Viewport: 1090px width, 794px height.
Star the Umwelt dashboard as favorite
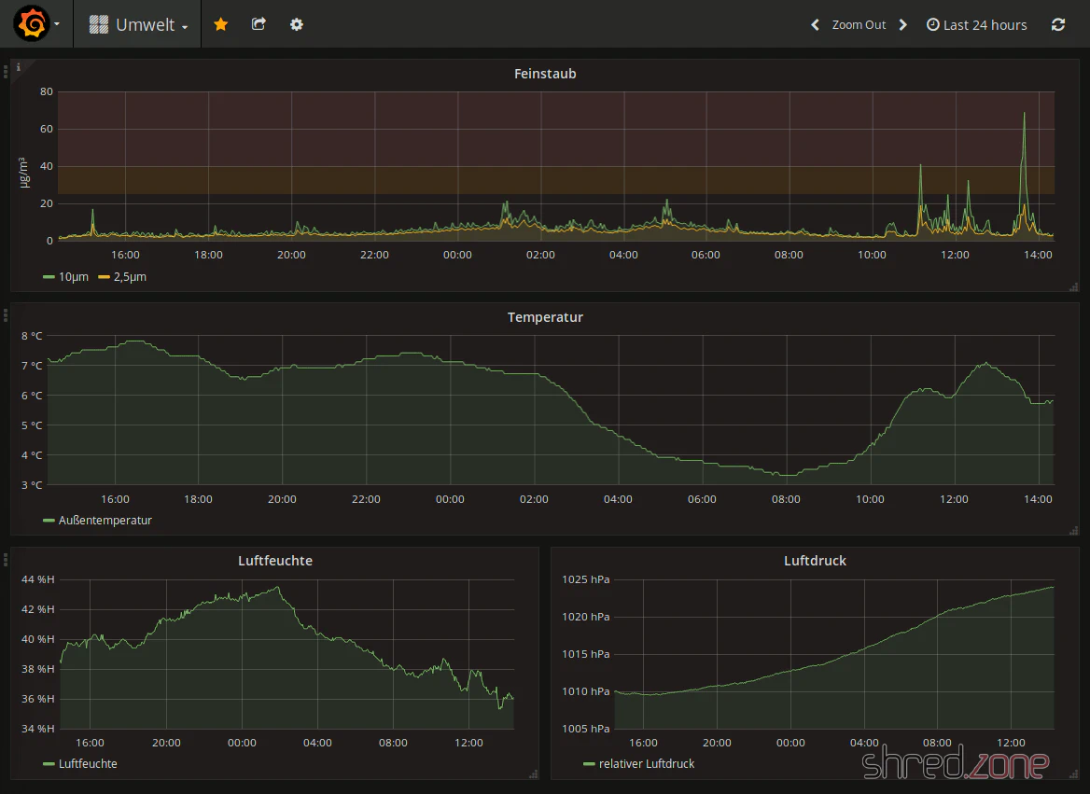[220, 24]
